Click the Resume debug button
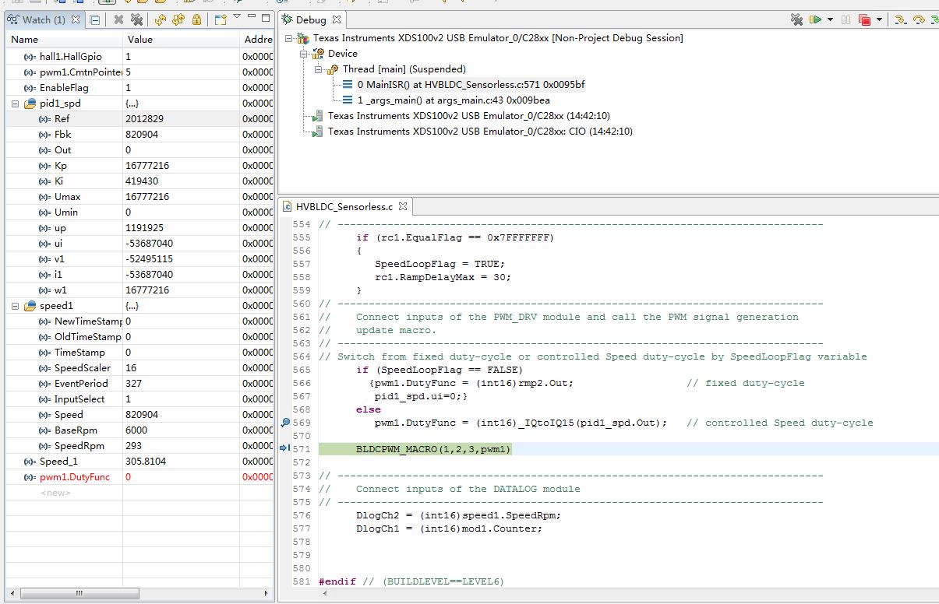Image resolution: width=939 pixels, height=604 pixels. tap(815, 19)
